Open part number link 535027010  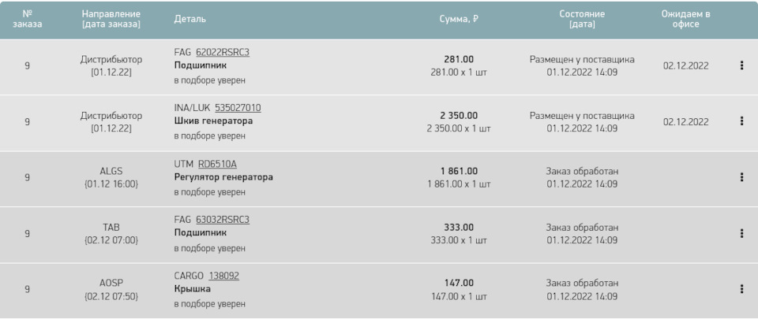[x=238, y=108]
